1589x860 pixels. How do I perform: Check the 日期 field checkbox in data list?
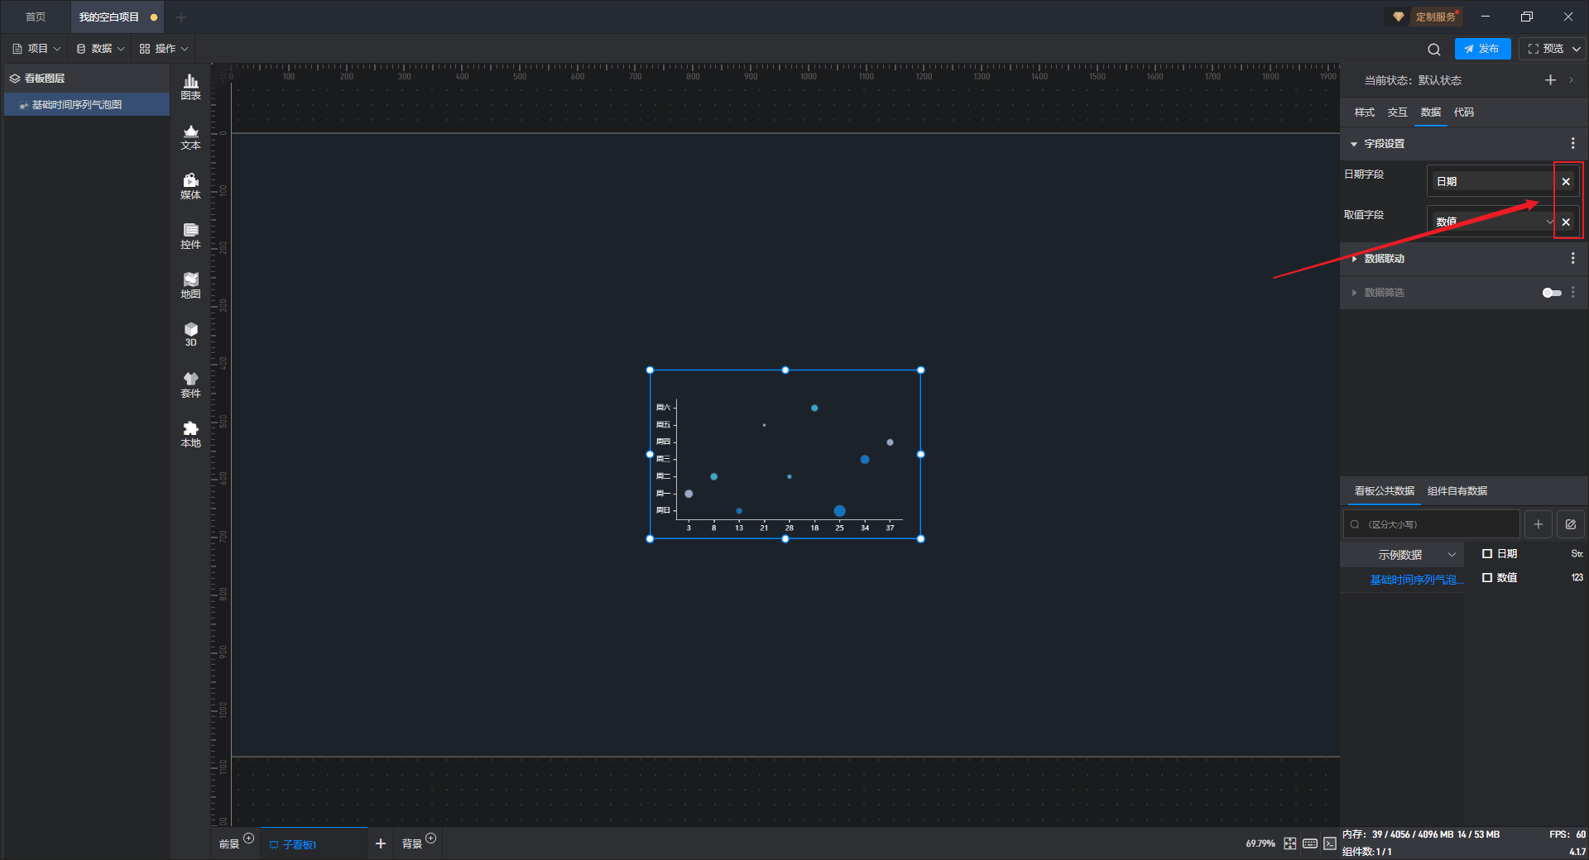pos(1487,554)
